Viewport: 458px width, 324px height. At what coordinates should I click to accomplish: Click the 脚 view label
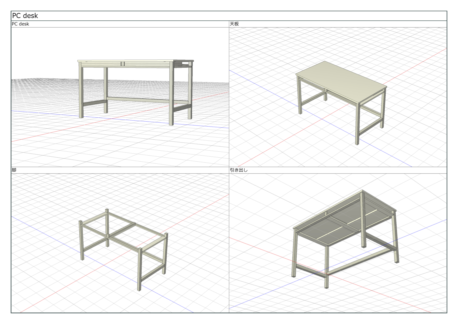(x=14, y=170)
